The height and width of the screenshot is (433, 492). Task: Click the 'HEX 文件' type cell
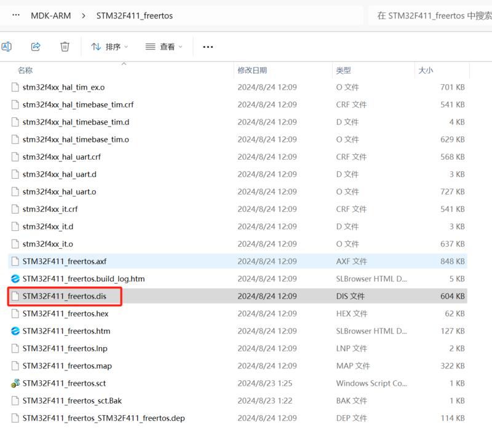point(351,314)
